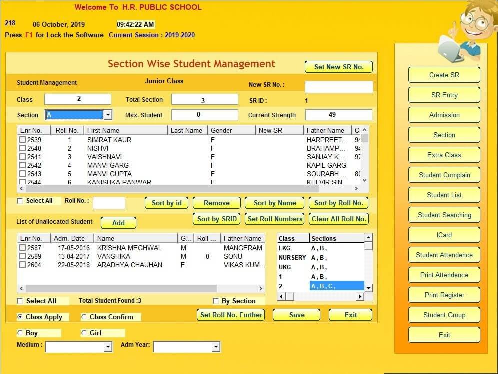Image resolution: width=498 pixels, height=374 pixels.
Task: Tick checkbox for KRISHNA MEGHWAL
Action: [x=22, y=247]
